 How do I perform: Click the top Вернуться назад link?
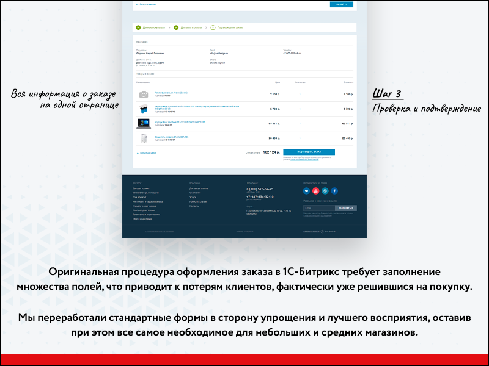click(147, 4)
